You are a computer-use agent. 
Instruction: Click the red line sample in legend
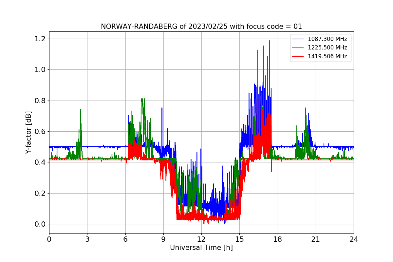tap(298, 56)
